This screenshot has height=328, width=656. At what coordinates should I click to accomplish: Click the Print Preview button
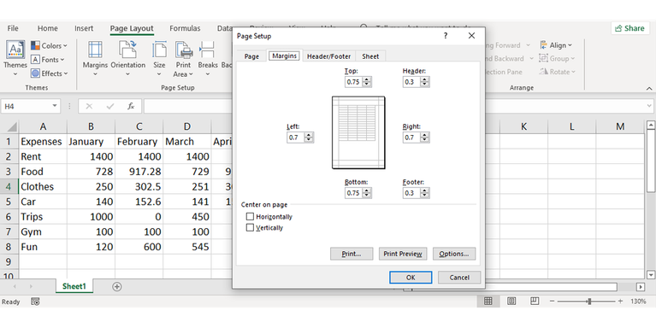pyautogui.click(x=403, y=254)
